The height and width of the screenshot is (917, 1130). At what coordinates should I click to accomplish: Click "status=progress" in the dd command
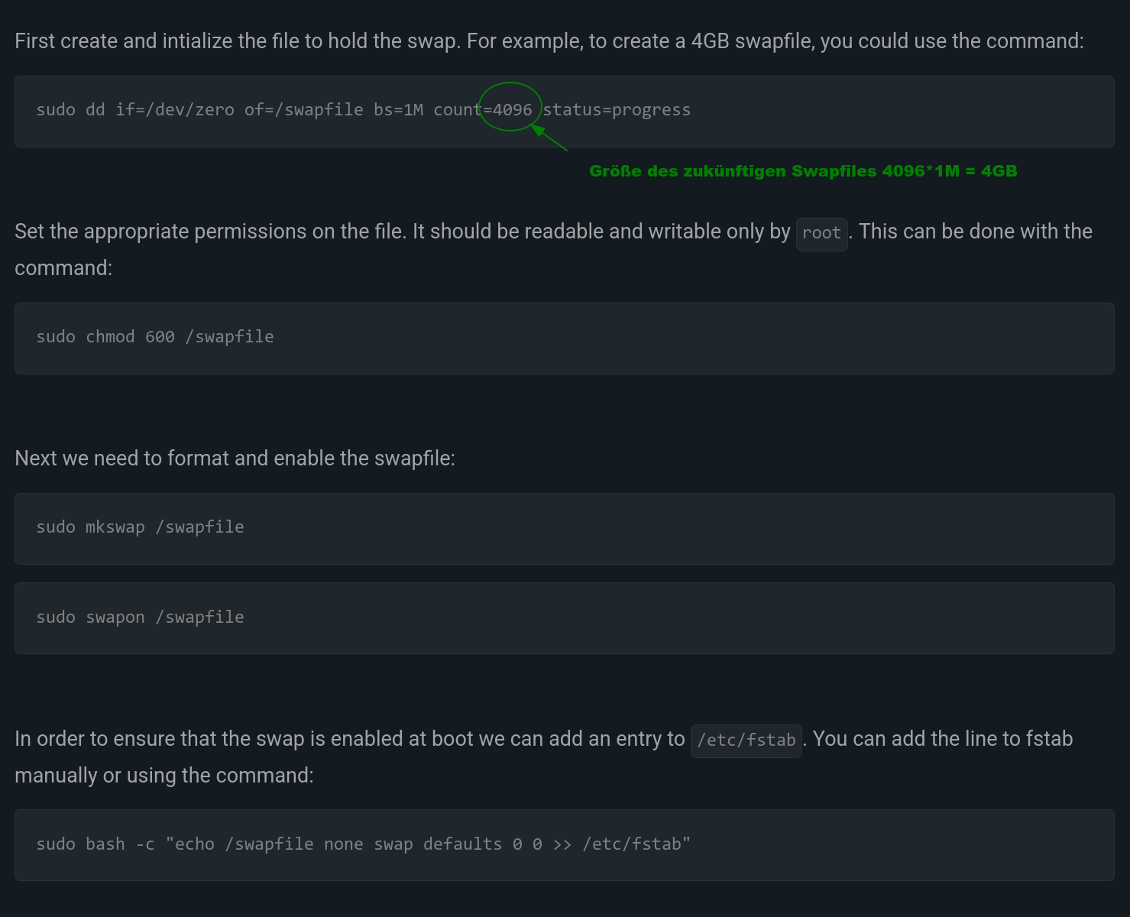[617, 110]
